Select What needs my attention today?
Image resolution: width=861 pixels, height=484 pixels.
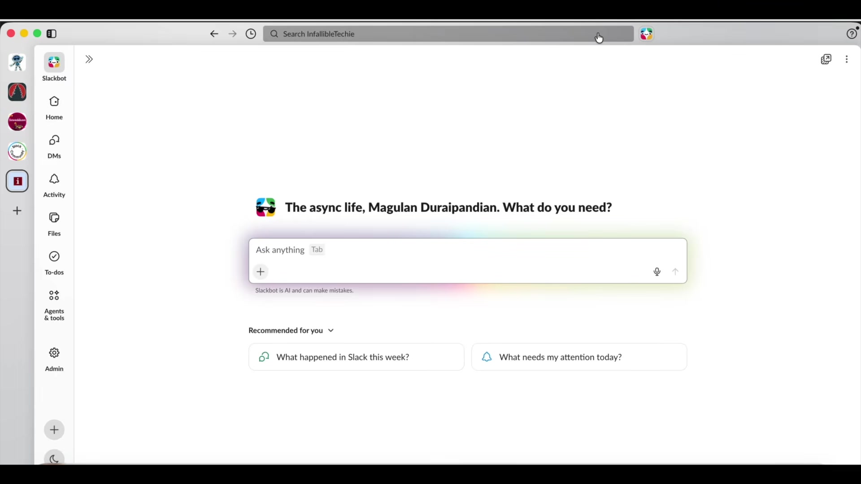(579, 357)
